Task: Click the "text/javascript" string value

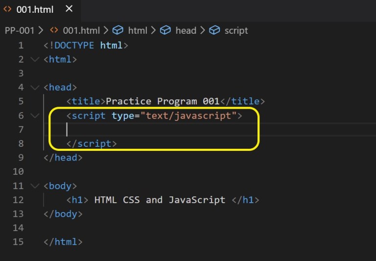Action: [188, 116]
